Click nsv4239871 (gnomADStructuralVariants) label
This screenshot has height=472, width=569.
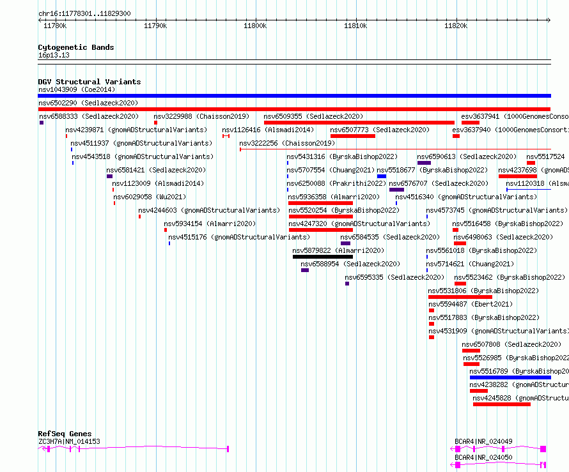[x=136, y=130]
